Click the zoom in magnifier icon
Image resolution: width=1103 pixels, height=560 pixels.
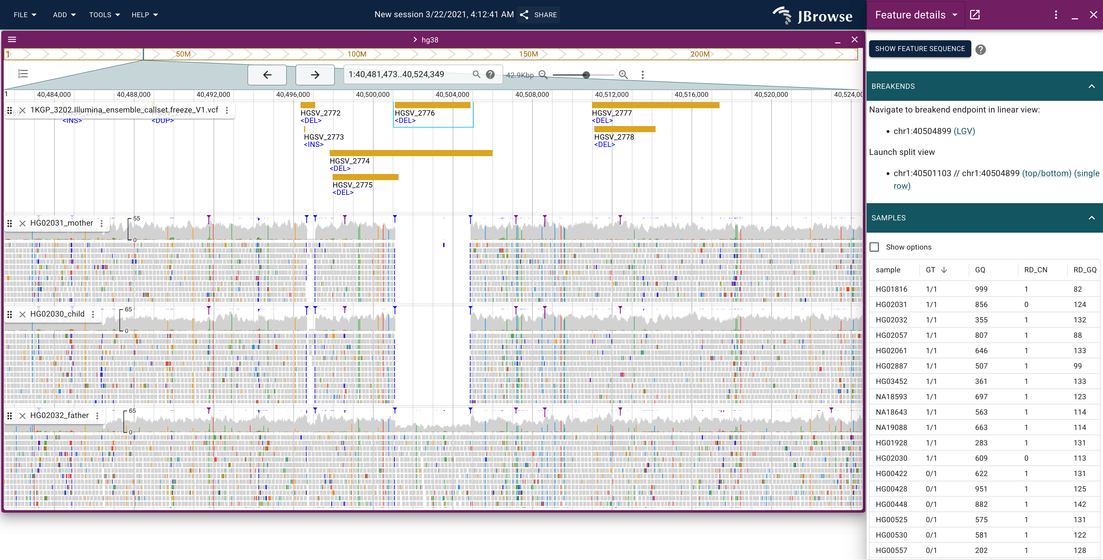(x=623, y=75)
